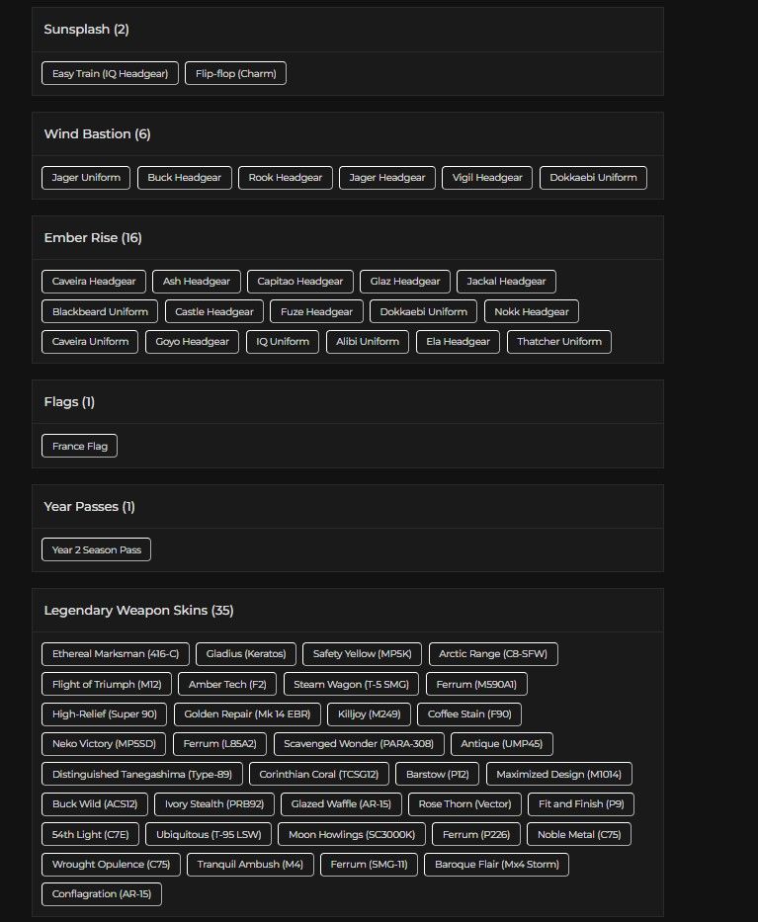
Task: Click the Moon Howlings (SC3000K) tag
Action: (x=352, y=834)
